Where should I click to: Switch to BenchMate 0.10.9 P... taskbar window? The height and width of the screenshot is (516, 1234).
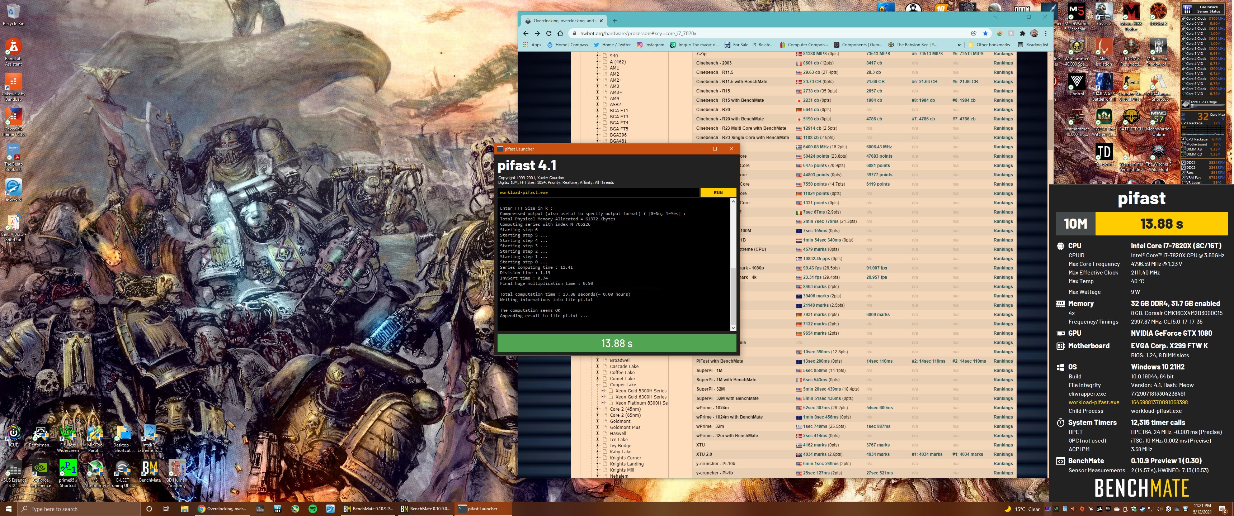pos(368,509)
